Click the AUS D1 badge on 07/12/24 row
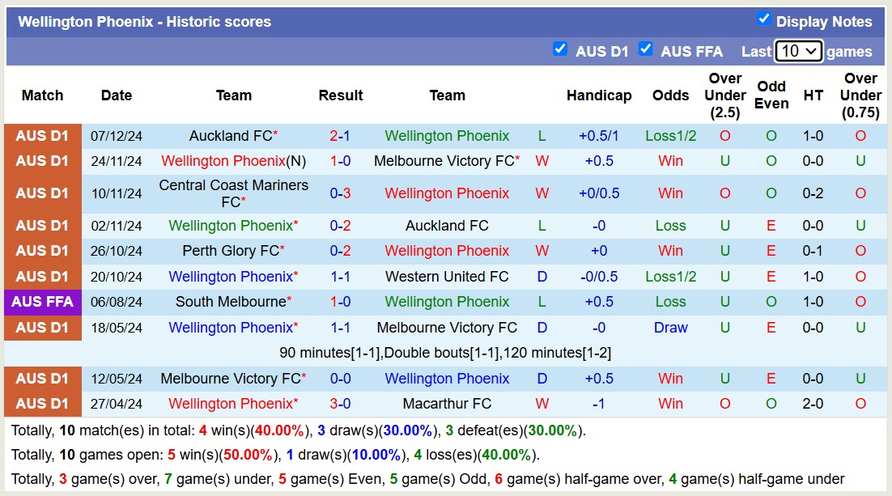This screenshot has height=496, width=892. [43, 136]
